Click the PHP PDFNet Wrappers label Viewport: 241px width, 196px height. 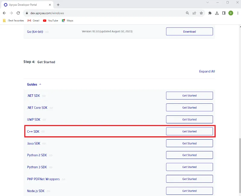(43, 179)
